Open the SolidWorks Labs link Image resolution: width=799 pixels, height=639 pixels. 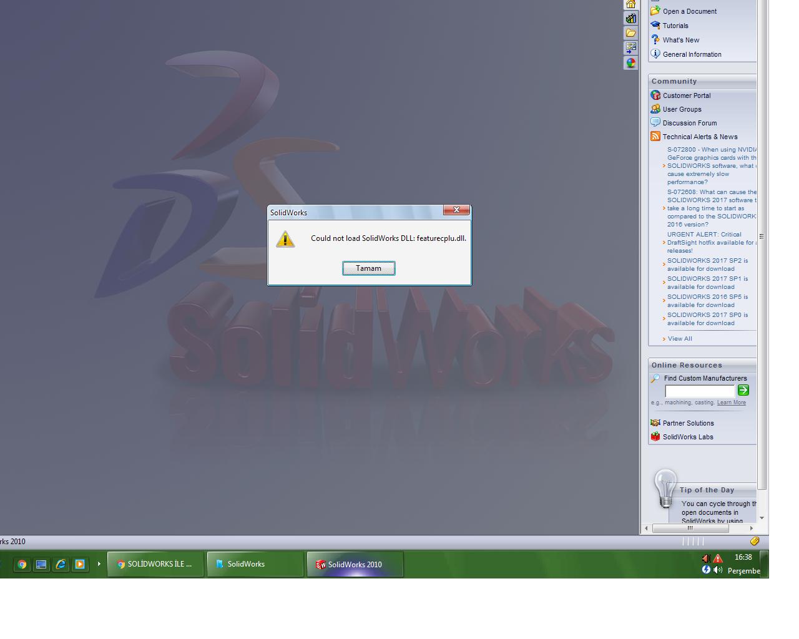click(688, 437)
